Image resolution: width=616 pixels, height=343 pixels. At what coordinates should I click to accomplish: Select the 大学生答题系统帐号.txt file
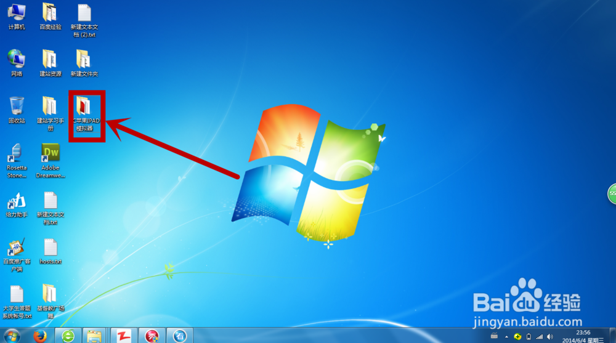pos(17,301)
